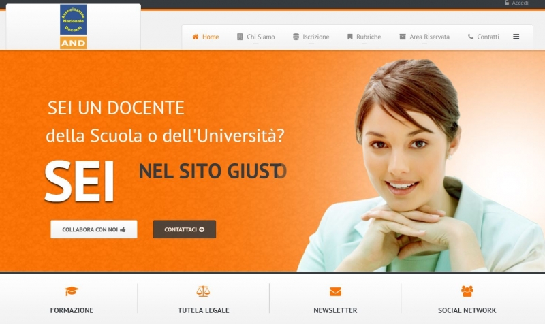545x324 pixels.
Task: Click the archive icon beside Area Riservata
Action: tap(403, 37)
